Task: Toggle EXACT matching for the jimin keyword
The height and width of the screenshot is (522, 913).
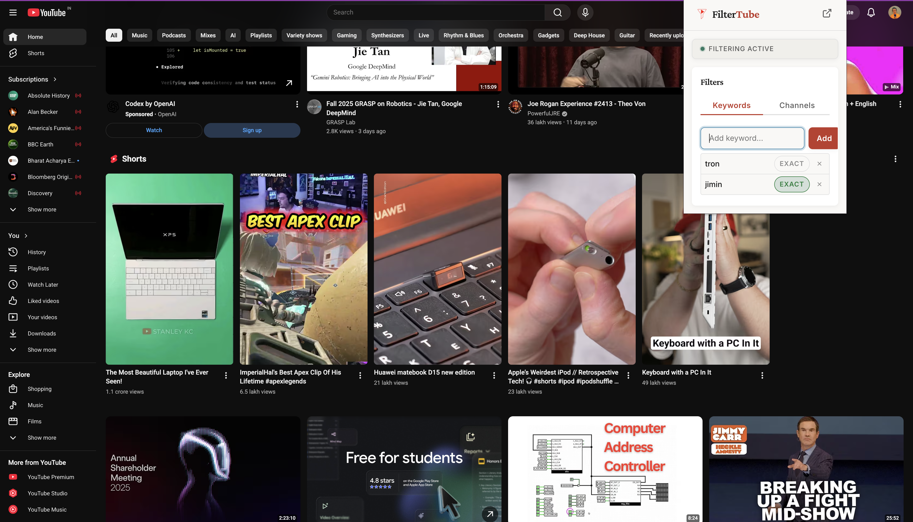Action: [792, 184]
